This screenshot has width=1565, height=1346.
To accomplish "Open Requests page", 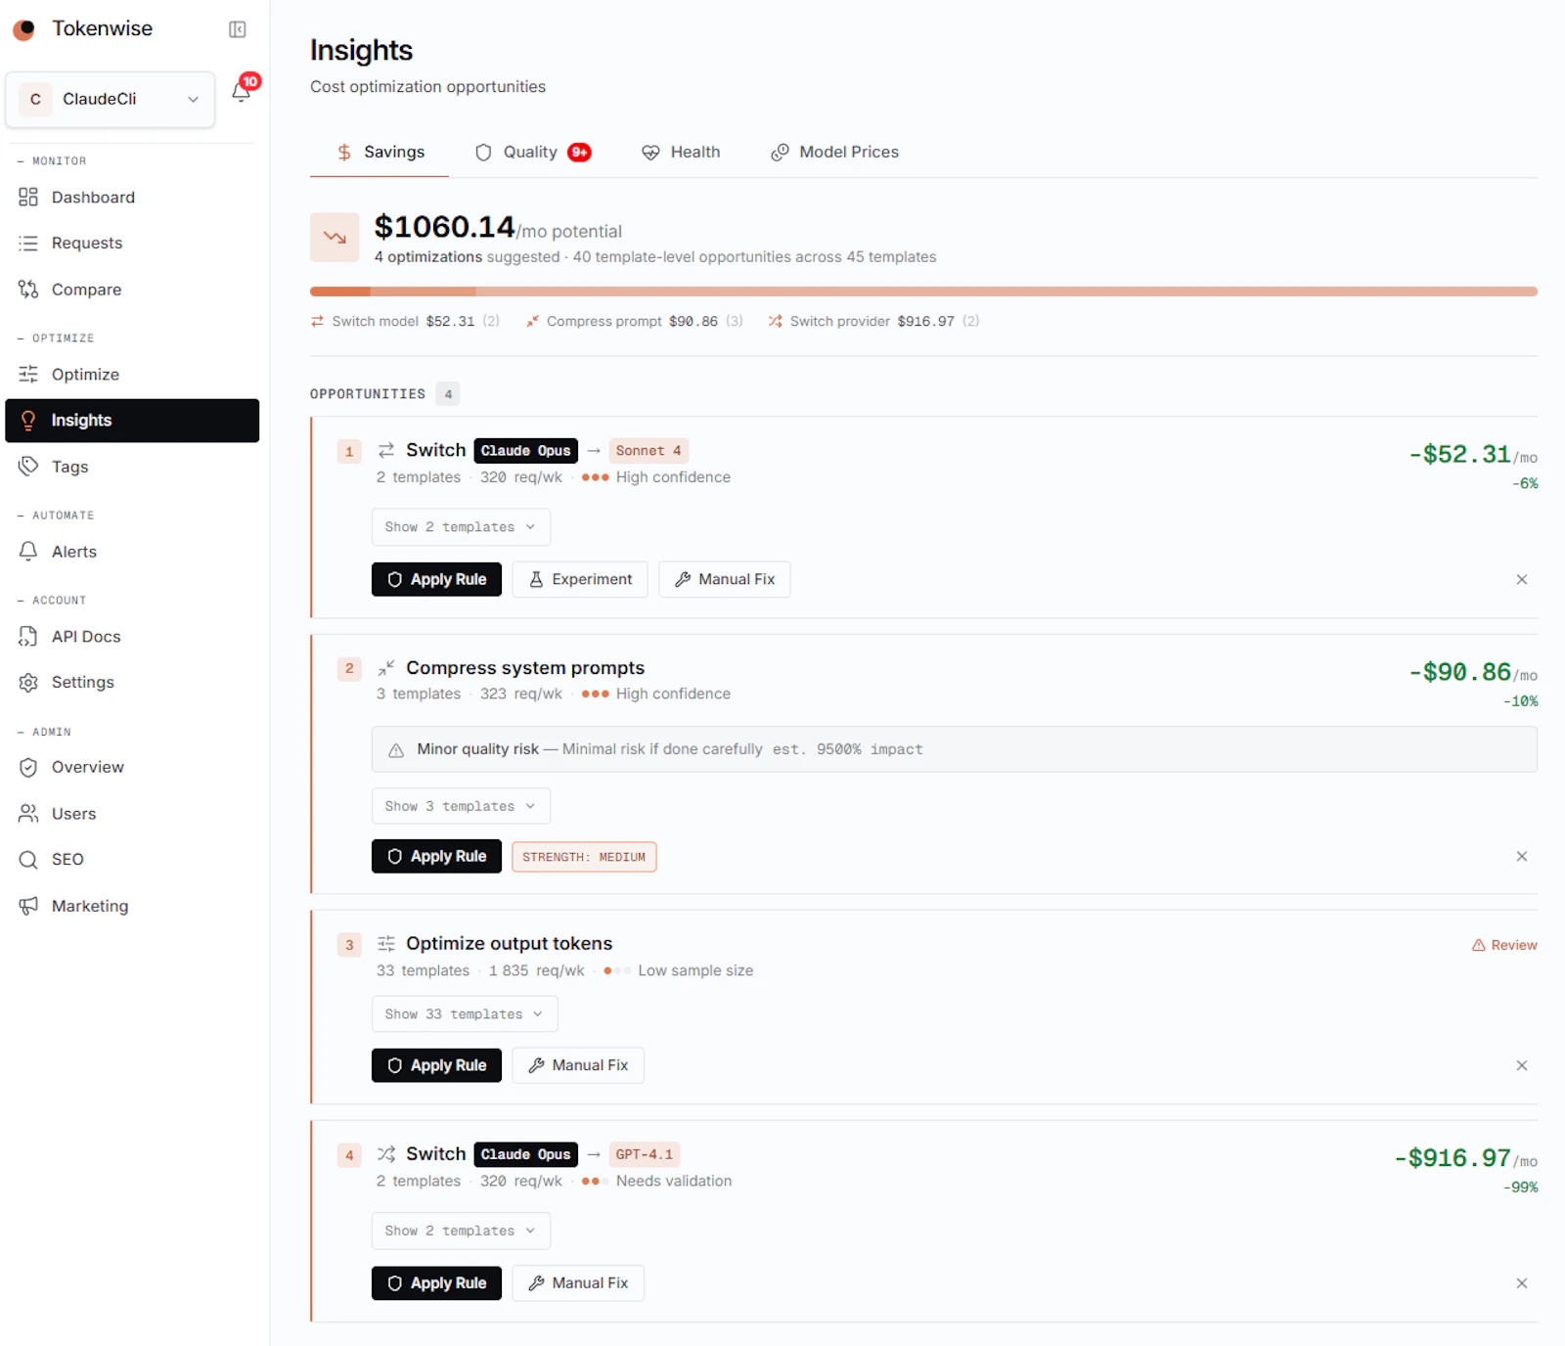I will (x=132, y=243).
